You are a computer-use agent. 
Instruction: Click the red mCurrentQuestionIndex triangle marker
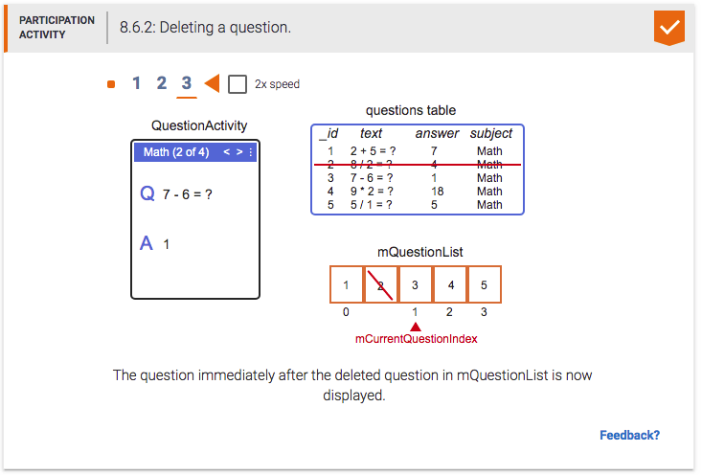point(415,327)
